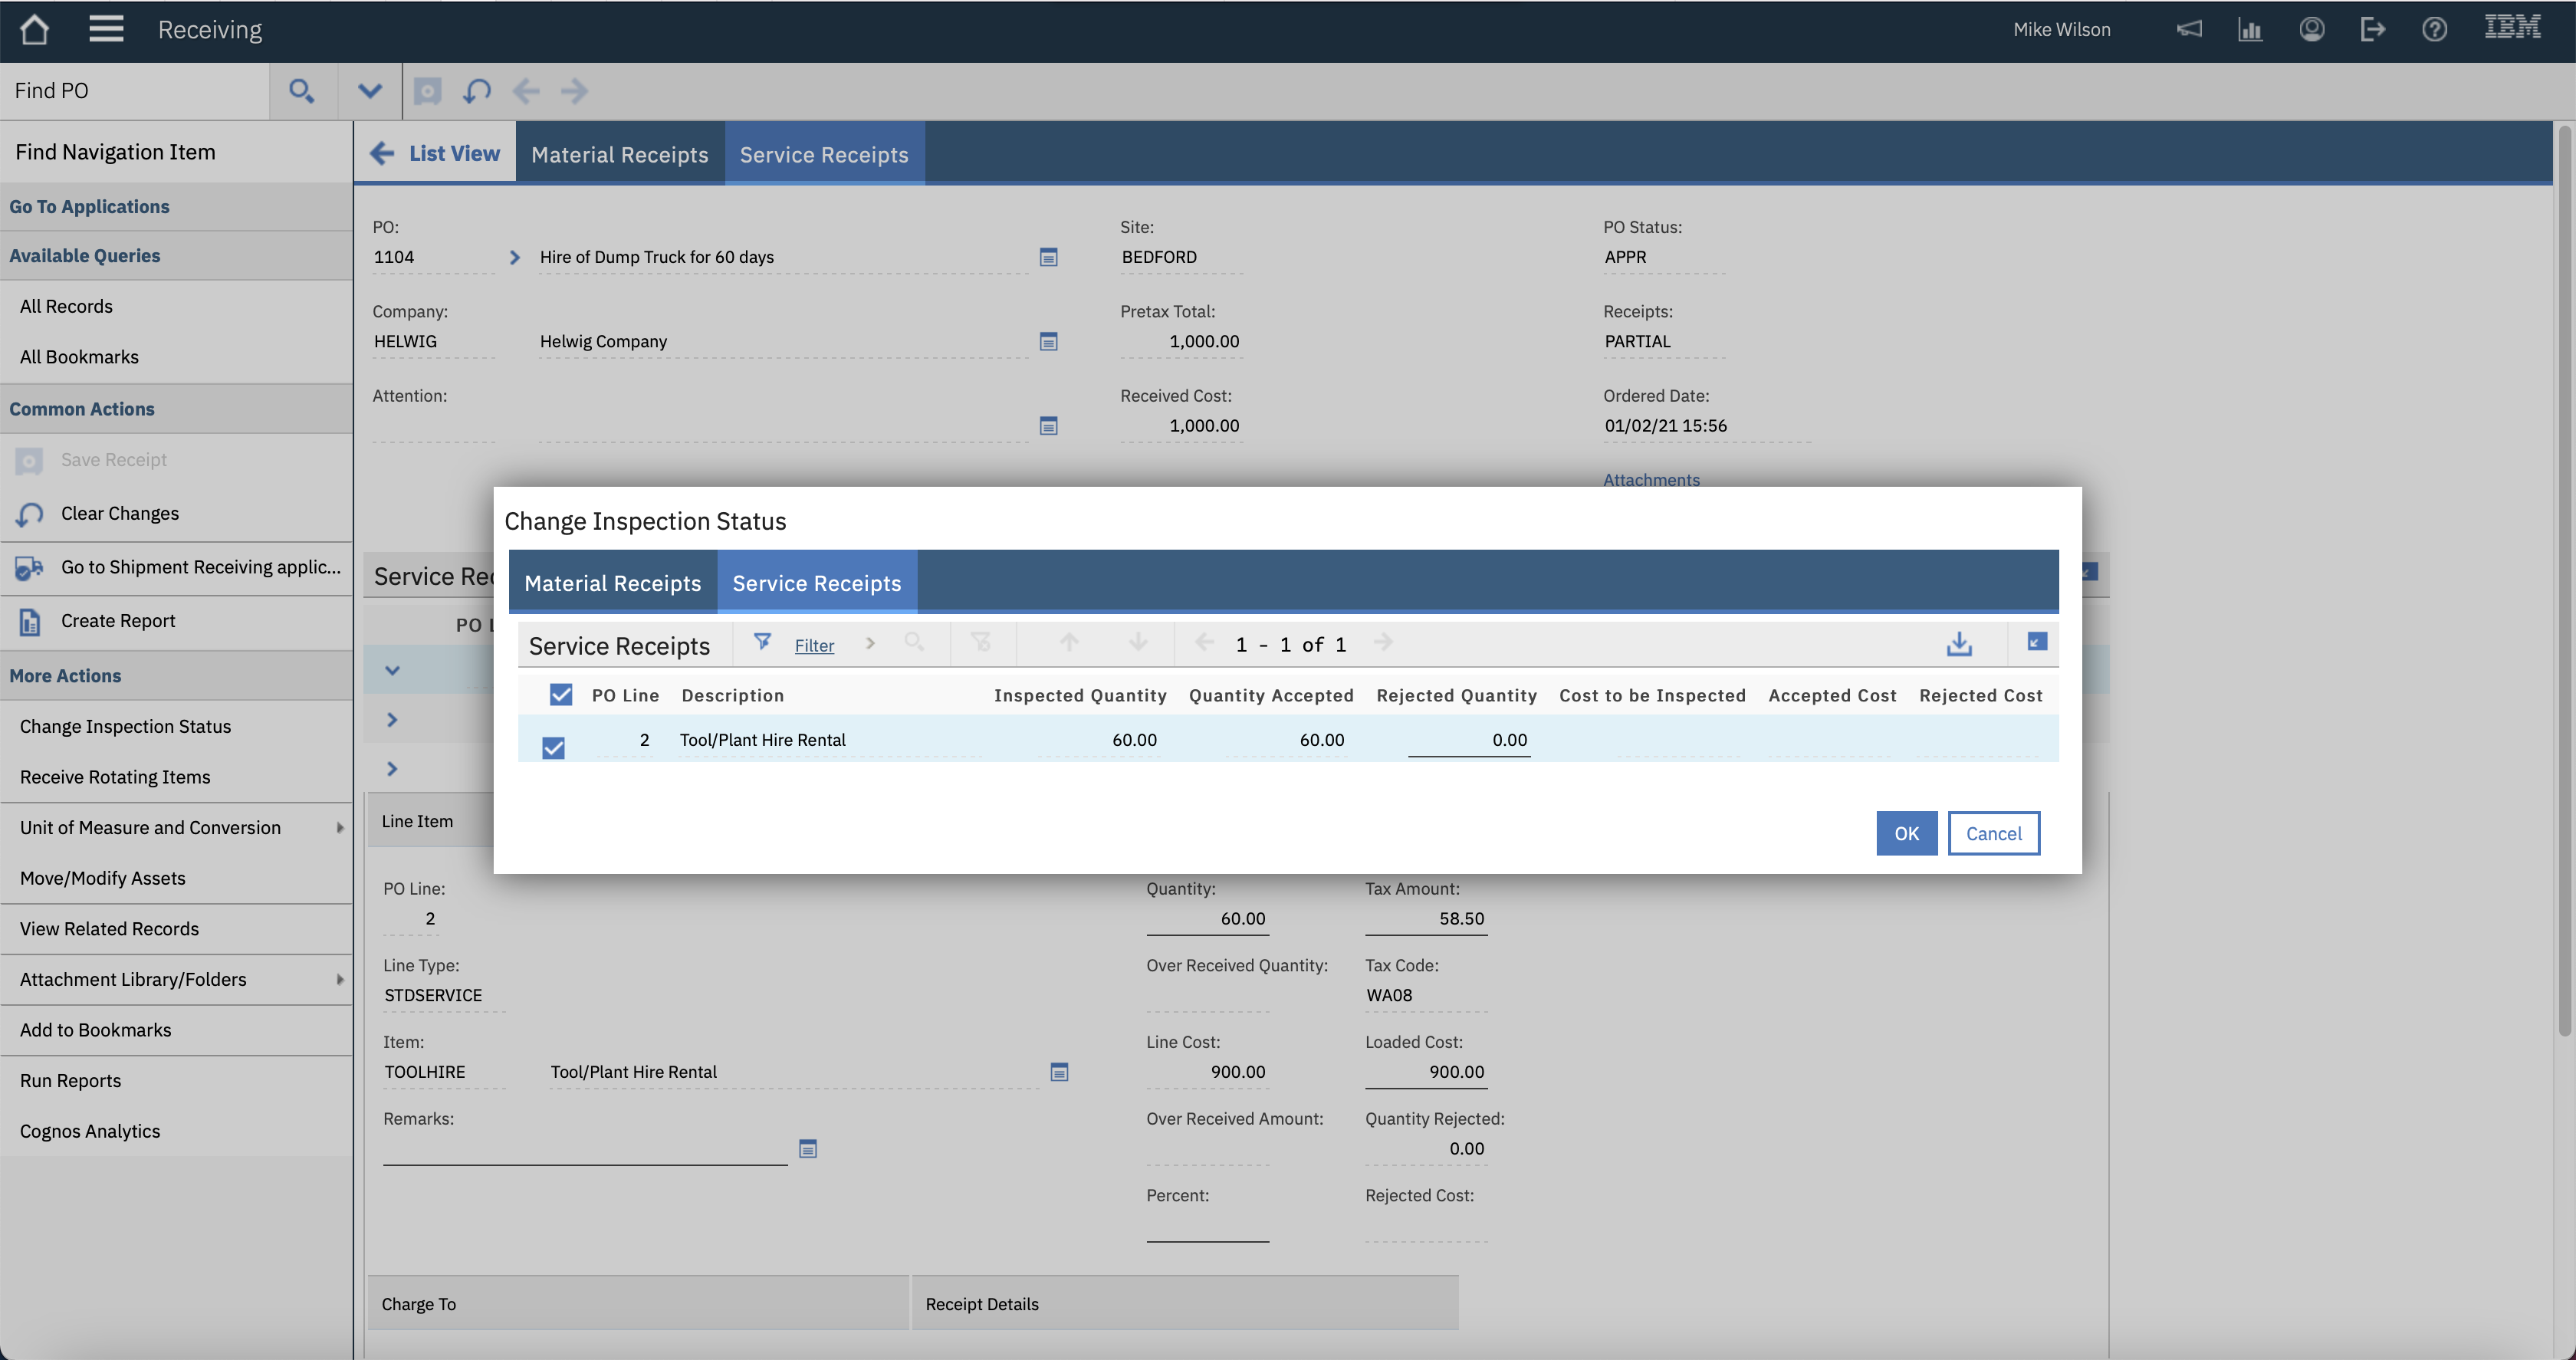Download the Service Receipts list in the dialog
This screenshot has width=2576, height=1360.
(x=1959, y=643)
